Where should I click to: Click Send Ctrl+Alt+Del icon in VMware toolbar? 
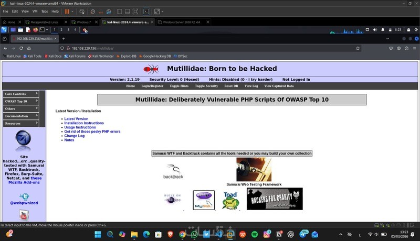tap(82, 12)
